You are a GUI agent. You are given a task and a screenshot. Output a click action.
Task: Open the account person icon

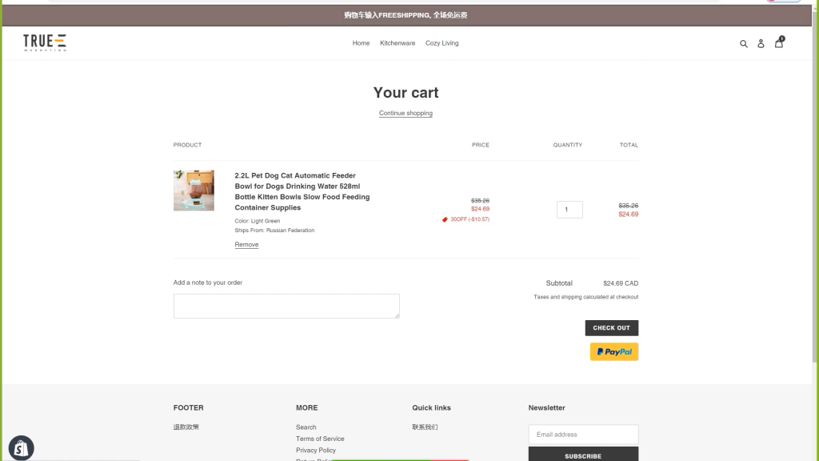pos(761,43)
